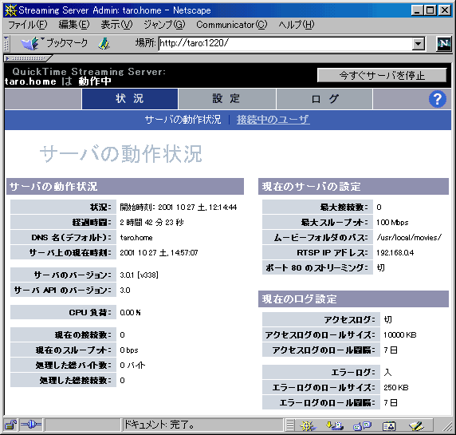Switch to the ログ tab
456x435 pixels.
click(x=324, y=99)
